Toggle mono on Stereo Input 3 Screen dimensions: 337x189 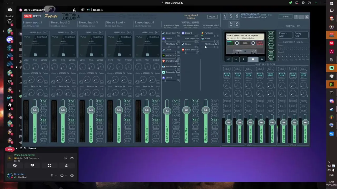click(100, 132)
